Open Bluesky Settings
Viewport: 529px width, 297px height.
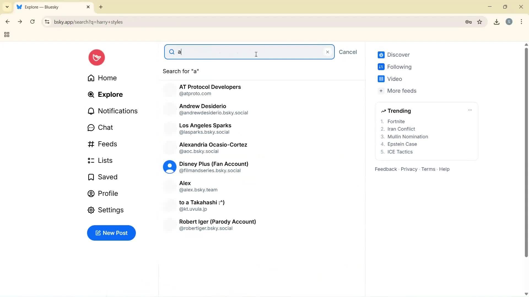pos(110,210)
